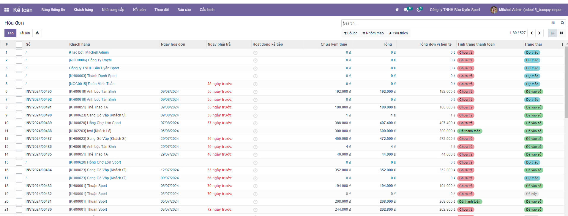Viewport: 568px width, 216px height.
Task: Open the chat messages icon with badge 17
Action: pyautogui.click(x=406, y=10)
